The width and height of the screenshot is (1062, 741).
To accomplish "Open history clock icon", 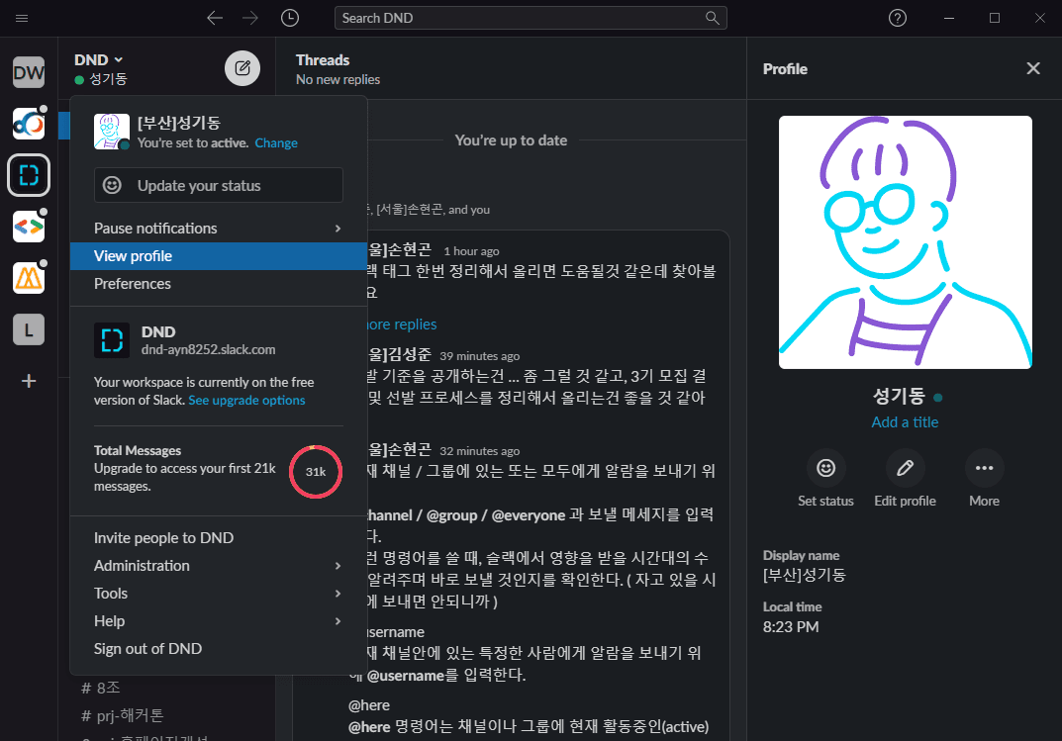I will click(x=290, y=18).
